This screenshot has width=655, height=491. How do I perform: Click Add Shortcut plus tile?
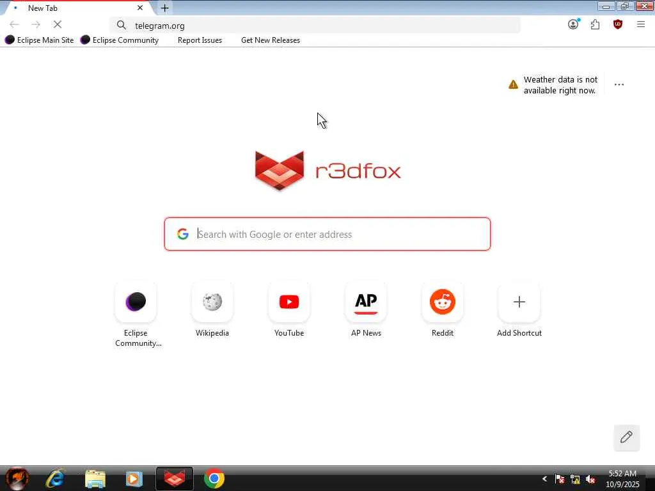pos(519,302)
